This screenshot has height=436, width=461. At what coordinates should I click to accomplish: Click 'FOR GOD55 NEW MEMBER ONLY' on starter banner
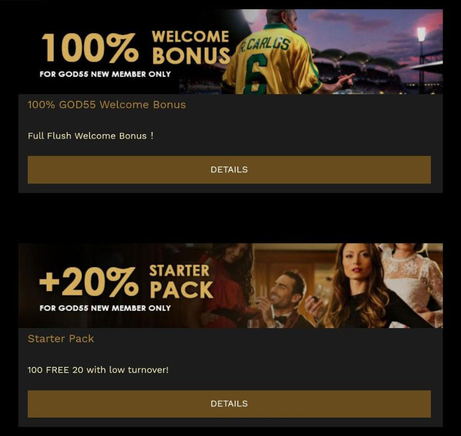tap(105, 308)
